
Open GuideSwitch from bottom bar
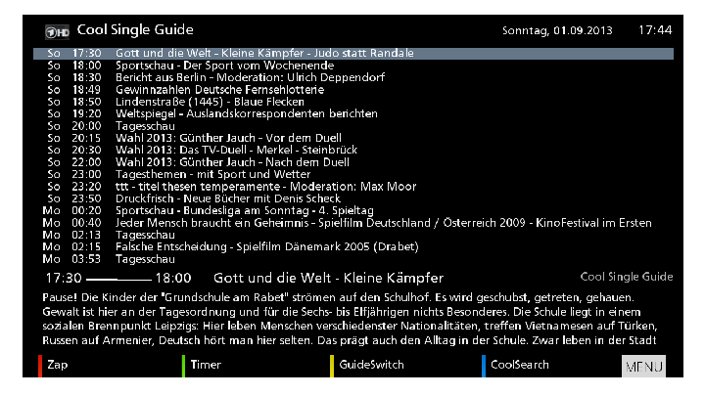click(371, 365)
